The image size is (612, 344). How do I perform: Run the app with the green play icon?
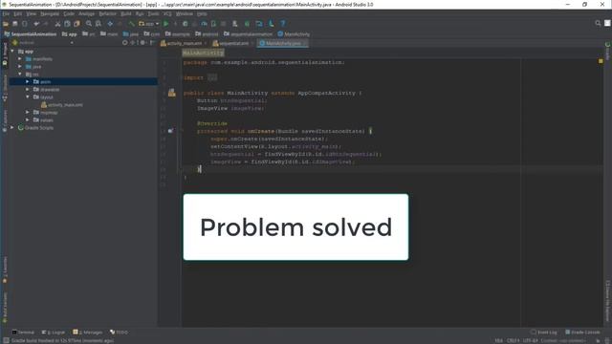click(x=165, y=24)
